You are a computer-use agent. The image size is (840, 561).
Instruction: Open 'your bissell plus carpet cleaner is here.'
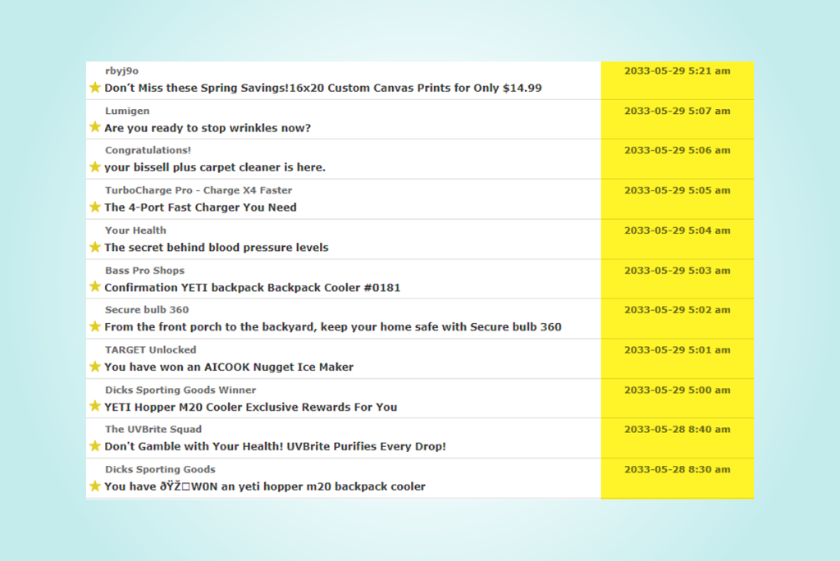[x=215, y=167]
